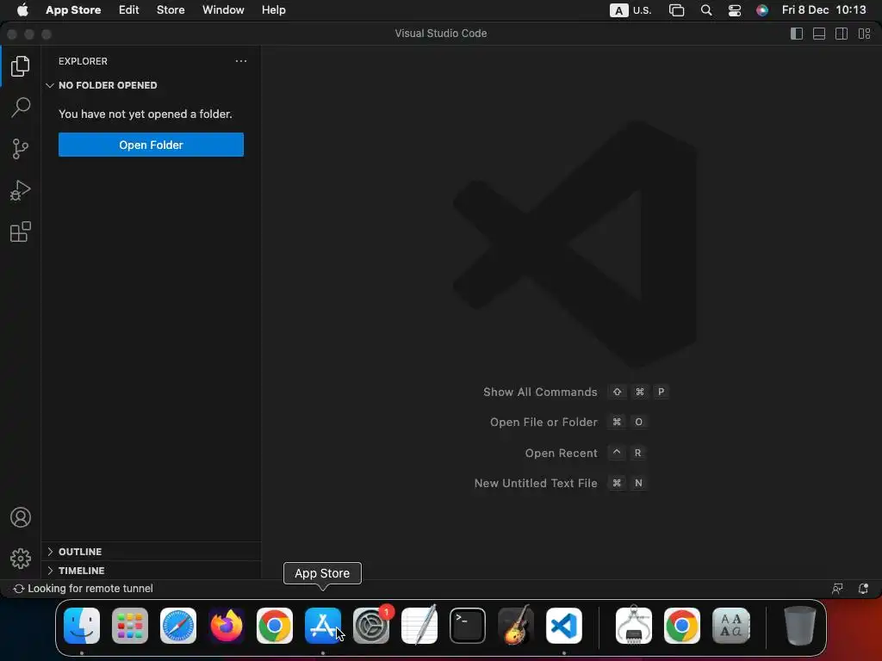Click the App Store icon in the Dock
Viewport: 882px width, 661px height.
pos(323,626)
